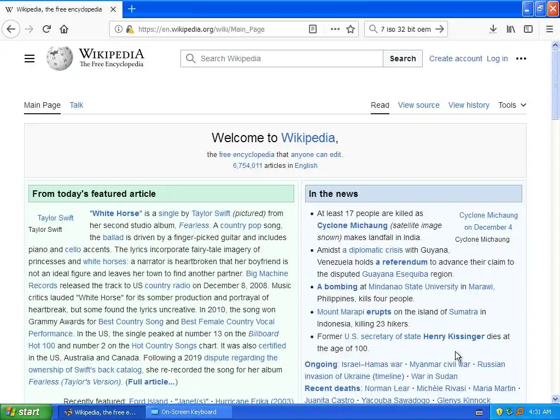Click the Search Wikipedia input field
560x420 pixels.
pos(282,59)
